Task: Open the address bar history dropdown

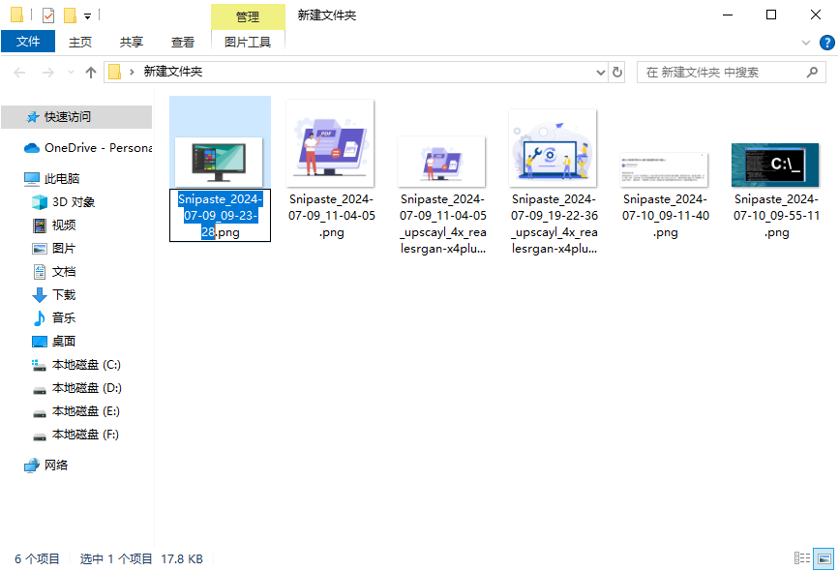Action: 600,73
